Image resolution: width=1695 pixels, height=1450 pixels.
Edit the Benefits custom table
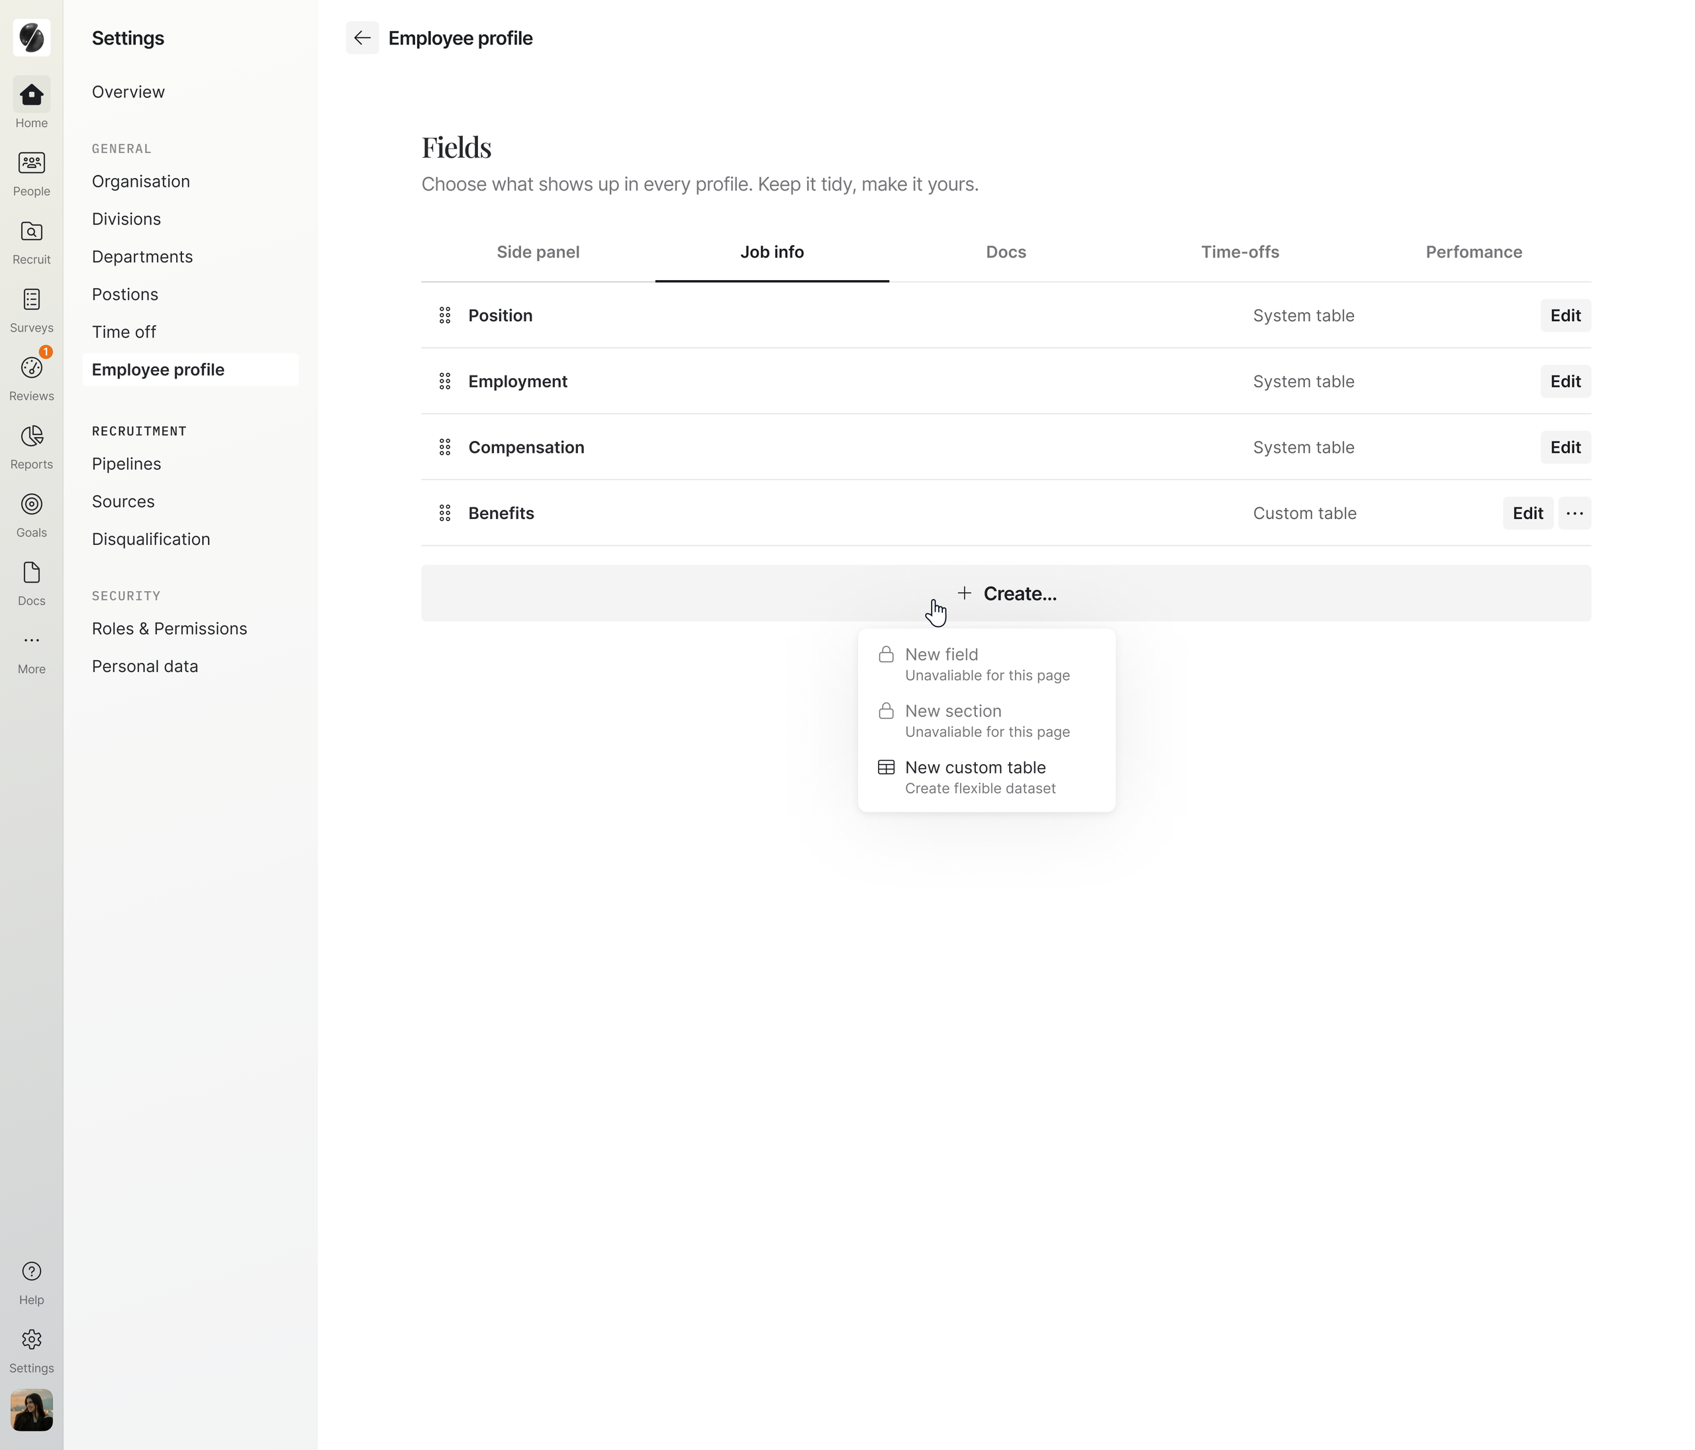pos(1527,514)
